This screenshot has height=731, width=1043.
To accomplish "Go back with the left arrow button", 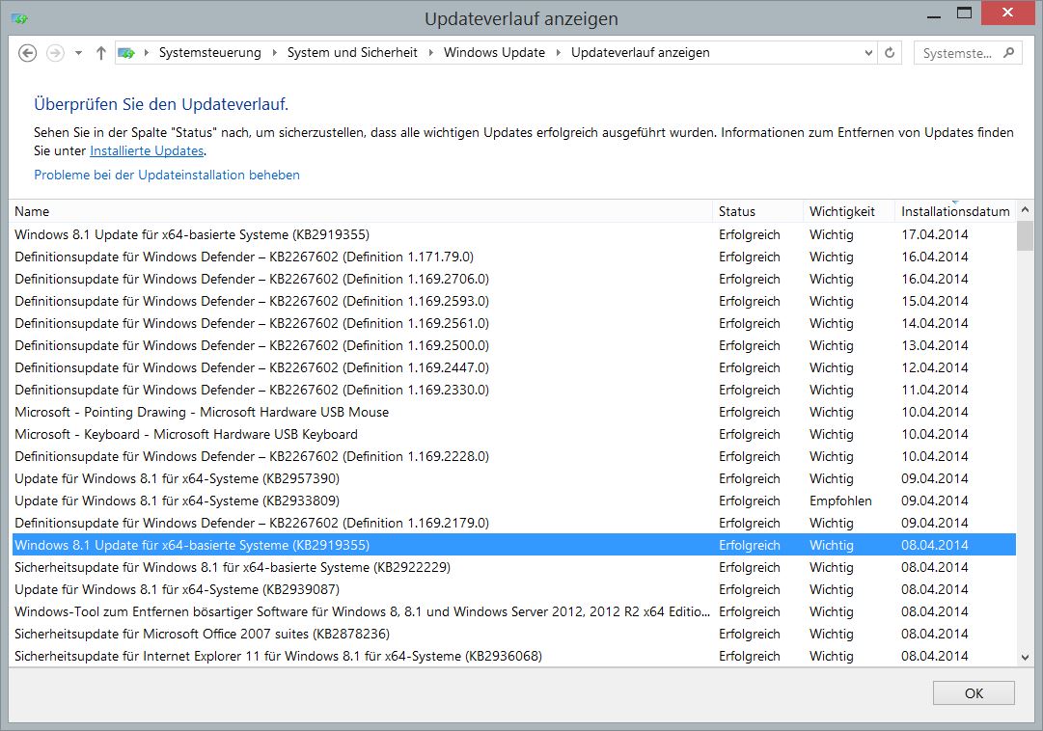I will point(27,52).
